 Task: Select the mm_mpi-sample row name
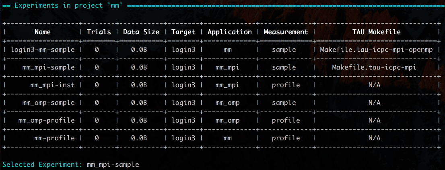point(49,68)
